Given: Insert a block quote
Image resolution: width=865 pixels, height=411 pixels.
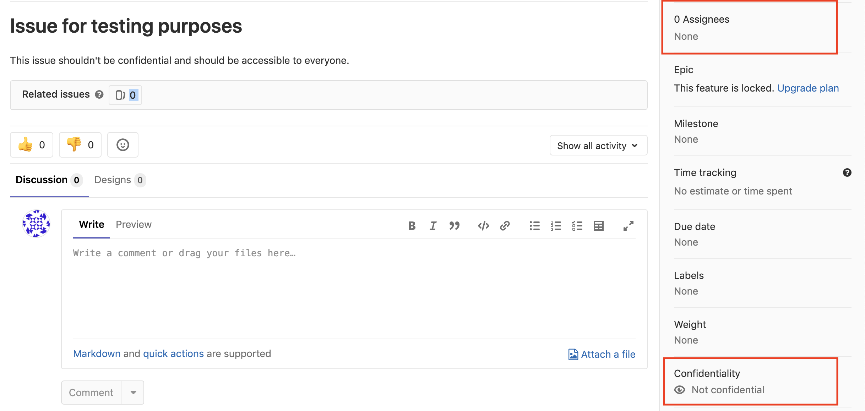Looking at the screenshot, I should click(x=455, y=226).
